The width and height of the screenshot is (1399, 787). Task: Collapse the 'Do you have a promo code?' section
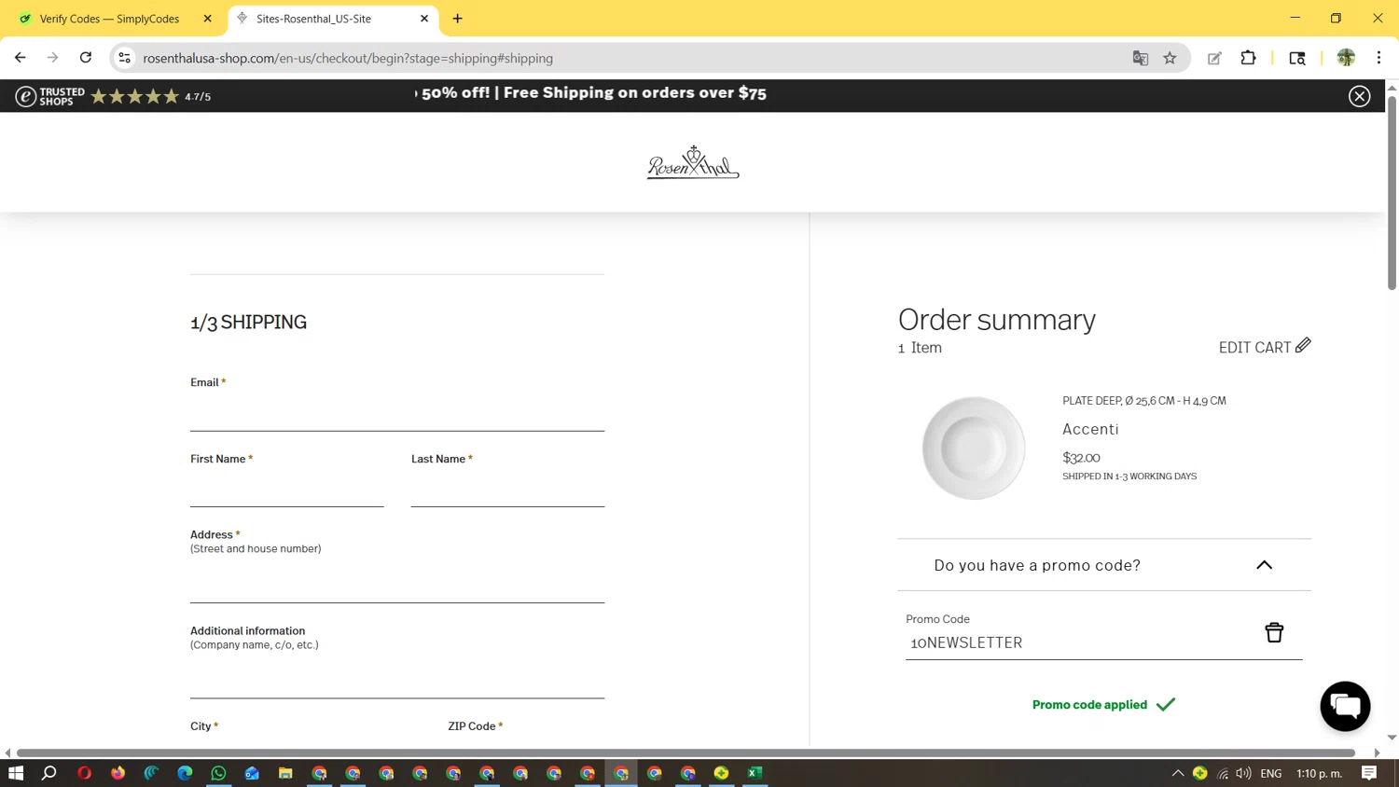click(x=1264, y=565)
